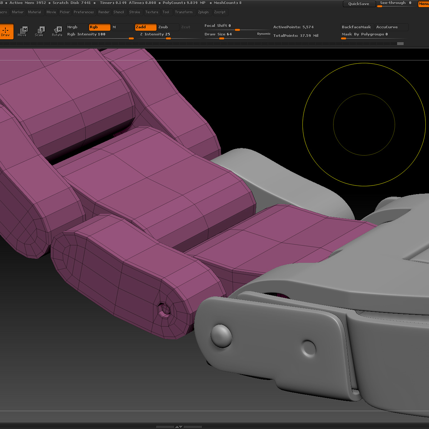Click the Active Mem status text
429x429 pixels.
coord(28,3)
